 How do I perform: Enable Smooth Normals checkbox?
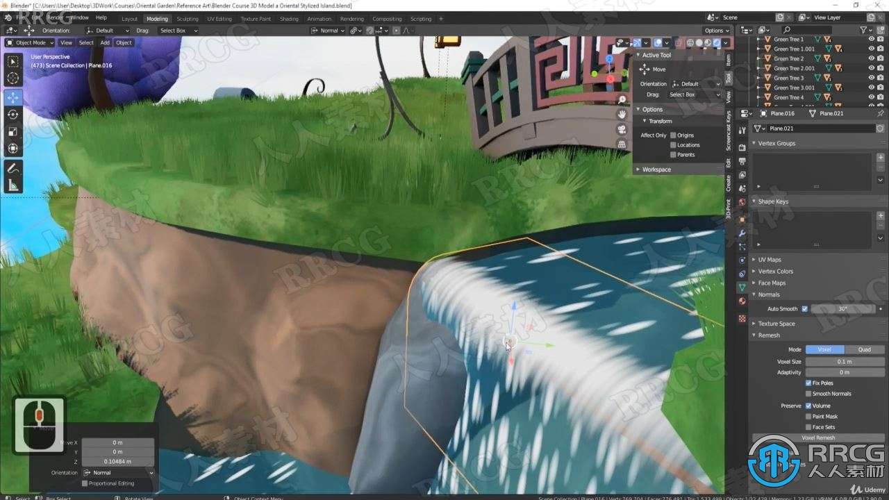tap(808, 394)
